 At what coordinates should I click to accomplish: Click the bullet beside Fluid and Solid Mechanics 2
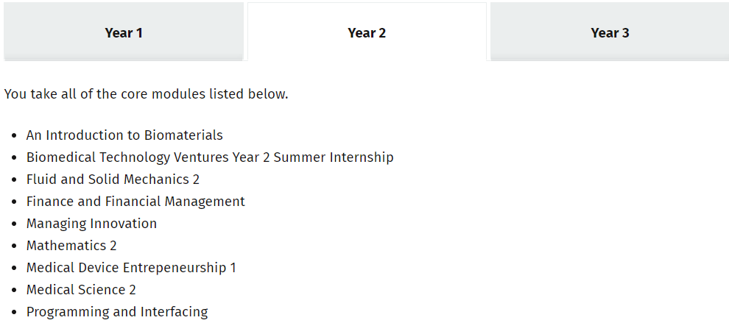pyautogui.click(x=15, y=180)
